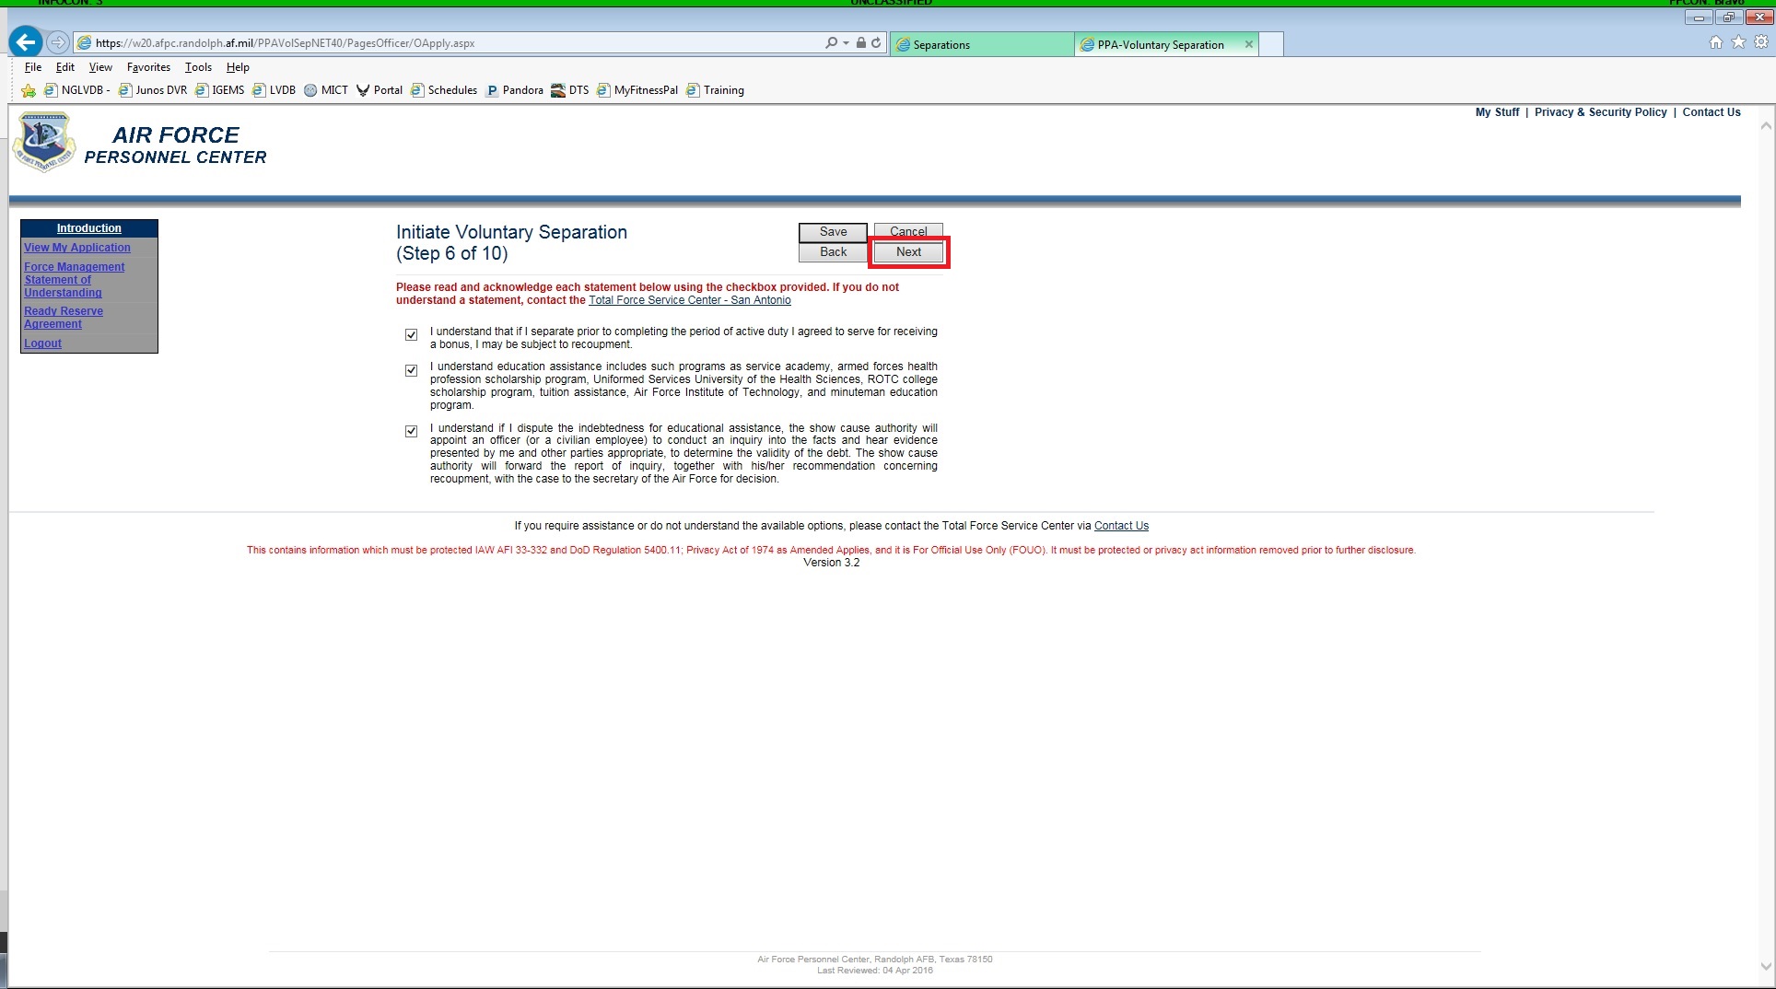Click the browser Home icon
This screenshot has height=989, width=1776.
pyautogui.click(x=1715, y=42)
